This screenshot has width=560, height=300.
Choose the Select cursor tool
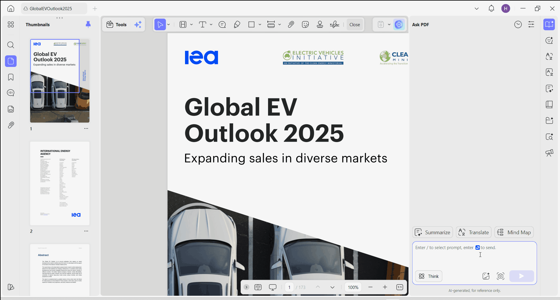[x=160, y=24]
